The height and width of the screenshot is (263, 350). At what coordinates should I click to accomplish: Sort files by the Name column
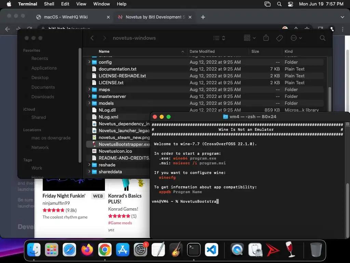tap(141, 51)
